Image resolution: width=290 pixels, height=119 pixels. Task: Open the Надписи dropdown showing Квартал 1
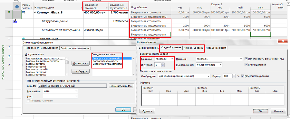click(241, 59)
